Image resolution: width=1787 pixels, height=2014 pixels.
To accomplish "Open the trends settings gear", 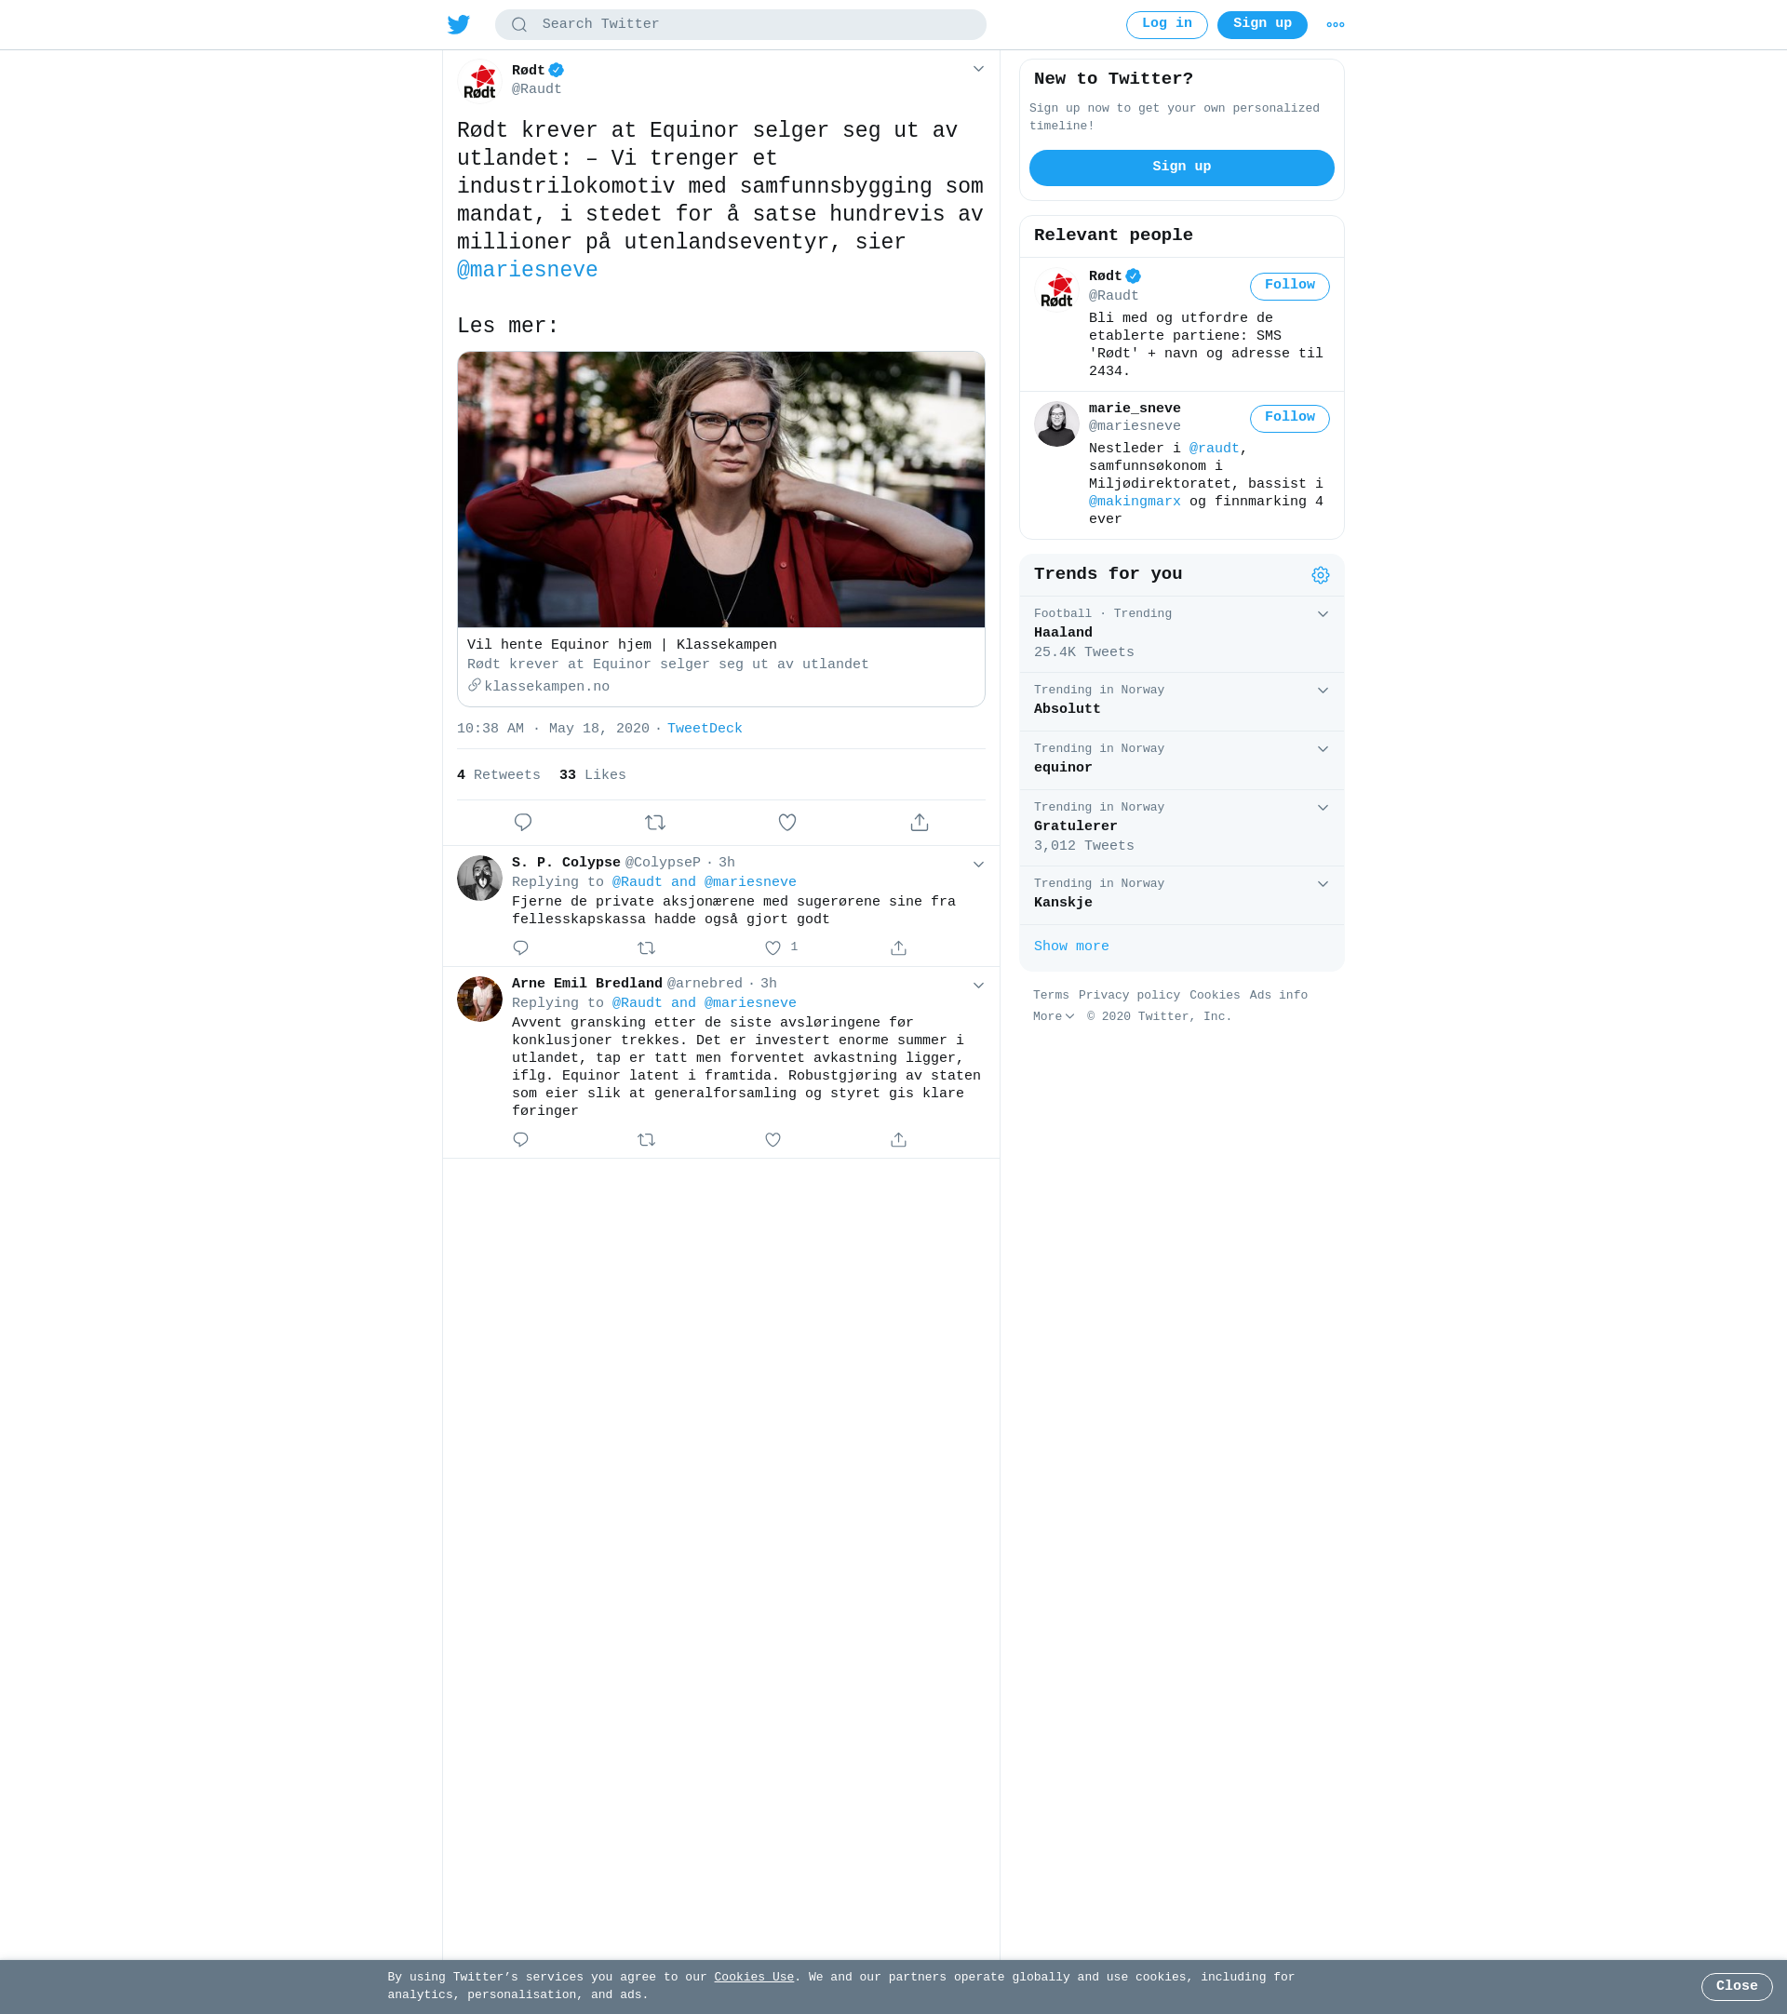I will point(1320,575).
